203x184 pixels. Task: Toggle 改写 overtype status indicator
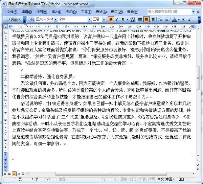click(152, 179)
